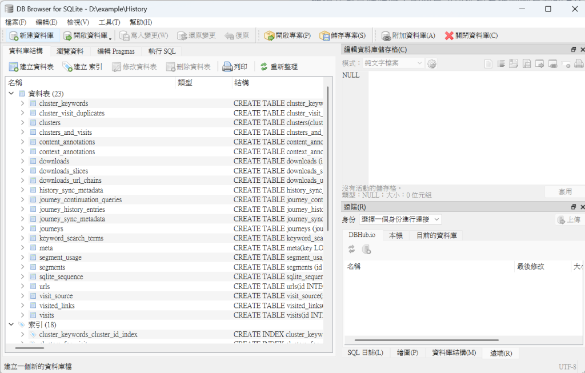Click the 刪除資料表 button
585x373 pixels.
click(x=189, y=67)
